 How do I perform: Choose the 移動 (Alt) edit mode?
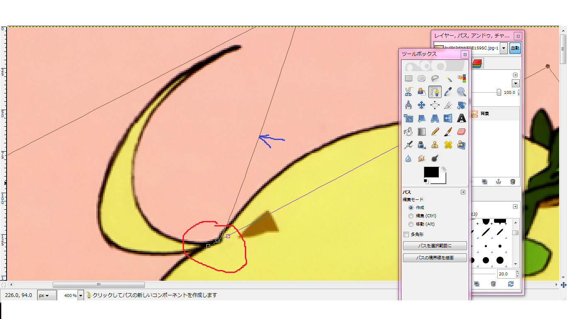411,224
